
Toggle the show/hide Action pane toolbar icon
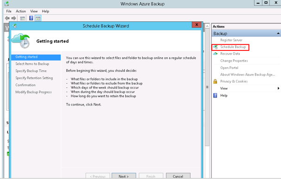(38, 18)
